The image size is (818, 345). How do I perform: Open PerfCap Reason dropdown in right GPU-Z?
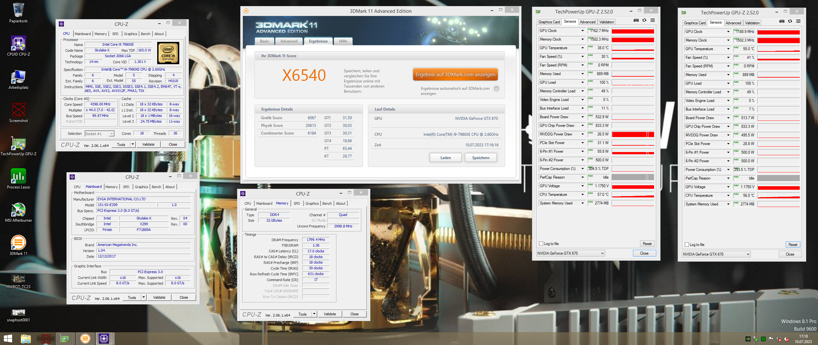tap(728, 178)
